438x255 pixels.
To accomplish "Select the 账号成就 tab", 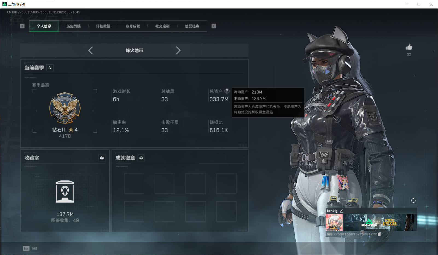I will coord(133,26).
